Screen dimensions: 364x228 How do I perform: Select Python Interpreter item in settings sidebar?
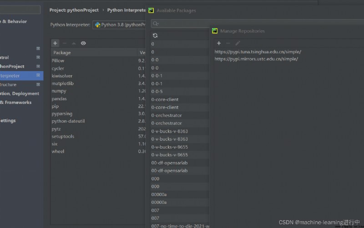[x=21, y=76]
